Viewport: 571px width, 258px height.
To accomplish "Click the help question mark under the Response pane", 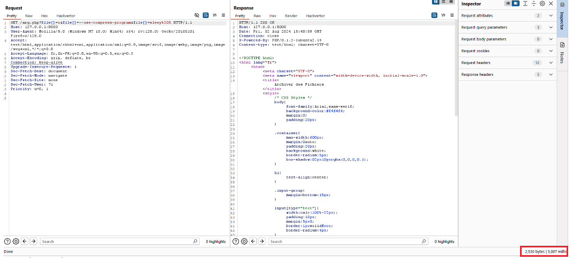I will click(x=236, y=241).
